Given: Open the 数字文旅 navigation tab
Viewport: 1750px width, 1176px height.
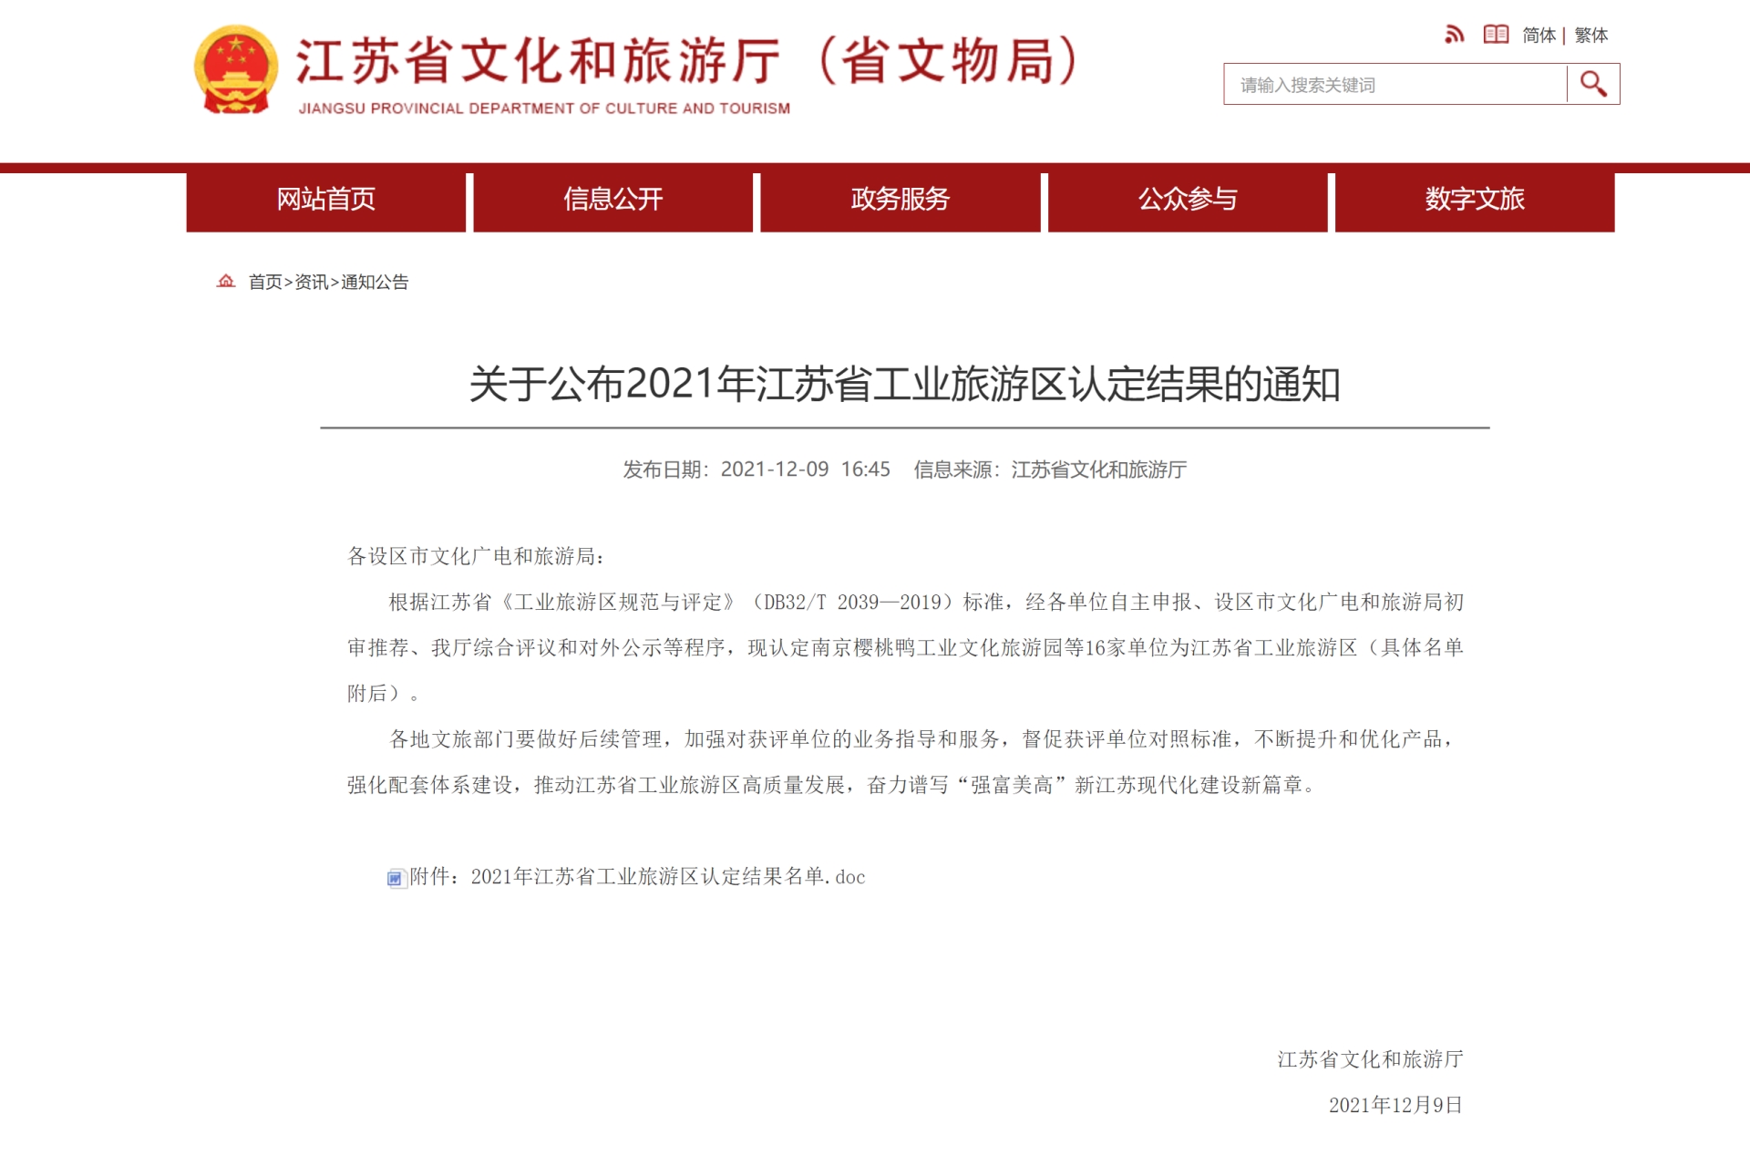Looking at the screenshot, I should (1474, 200).
